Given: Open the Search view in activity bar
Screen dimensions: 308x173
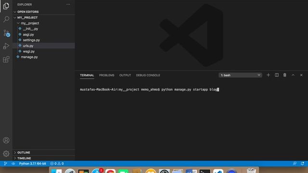Looking at the screenshot, I should click(6, 19).
